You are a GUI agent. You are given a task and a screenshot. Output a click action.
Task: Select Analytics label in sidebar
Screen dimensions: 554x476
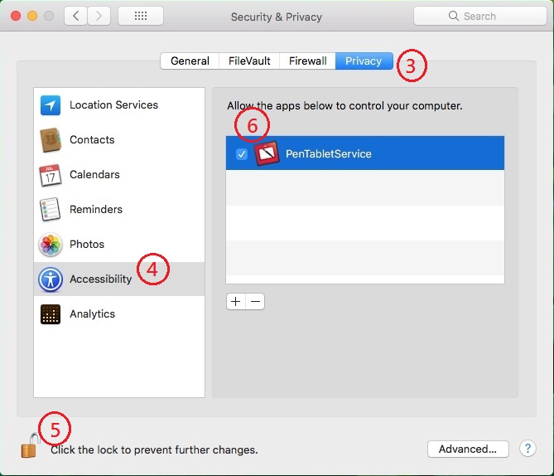tap(92, 314)
